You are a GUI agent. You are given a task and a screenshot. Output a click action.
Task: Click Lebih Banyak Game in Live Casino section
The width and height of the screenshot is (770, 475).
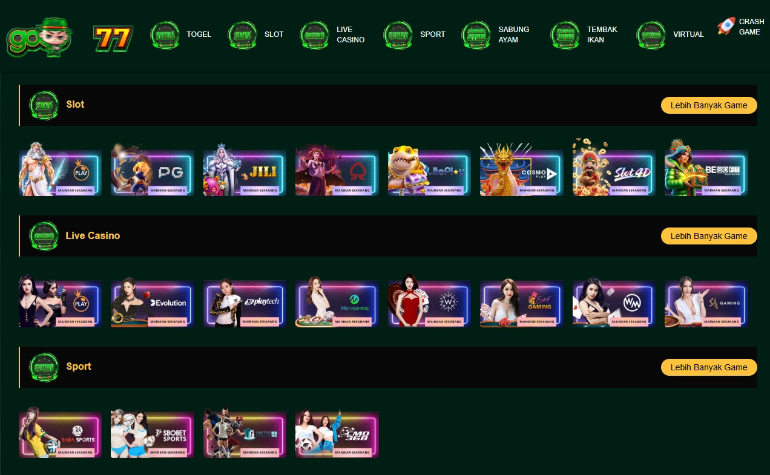(x=709, y=236)
